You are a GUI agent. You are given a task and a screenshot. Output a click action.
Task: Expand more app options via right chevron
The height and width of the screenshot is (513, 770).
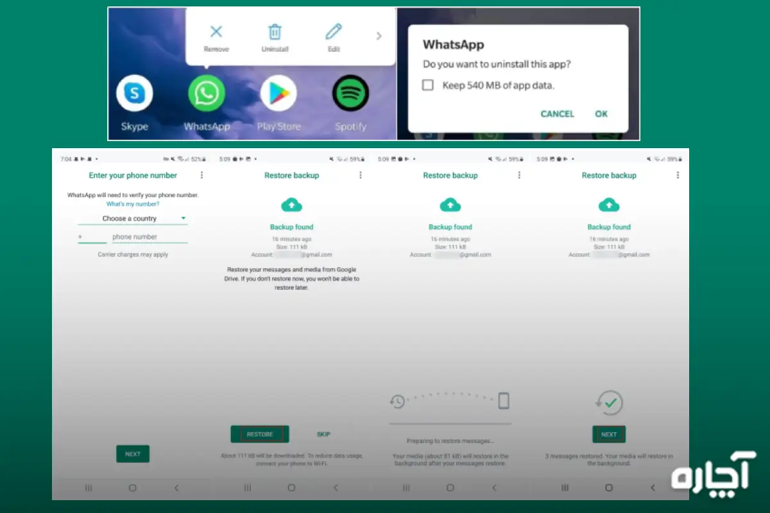pyautogui.click(x=379, y=36)
